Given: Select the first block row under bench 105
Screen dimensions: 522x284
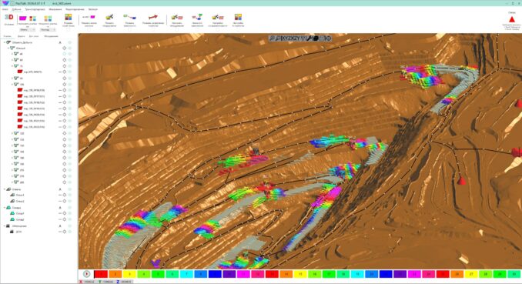Looking at the screenshot, I should click(x=35, y=90).
